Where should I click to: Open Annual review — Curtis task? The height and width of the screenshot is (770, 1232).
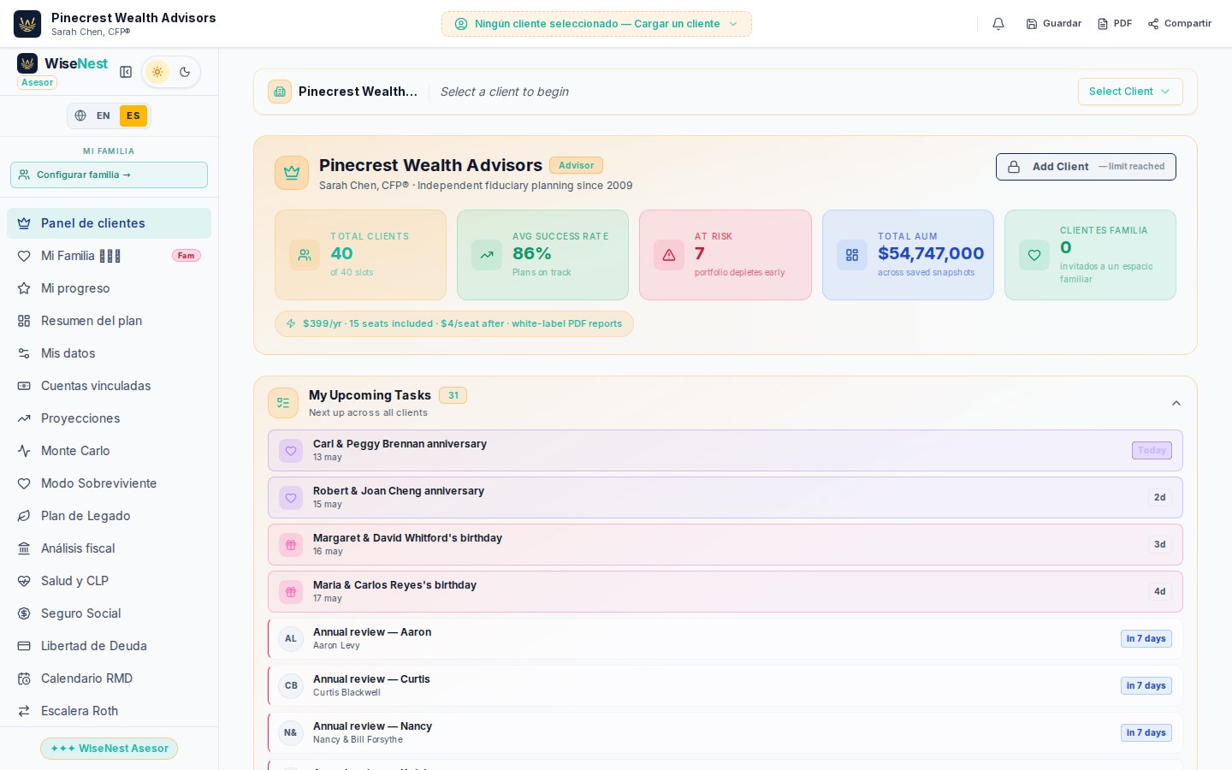click(x=726, y=686)
